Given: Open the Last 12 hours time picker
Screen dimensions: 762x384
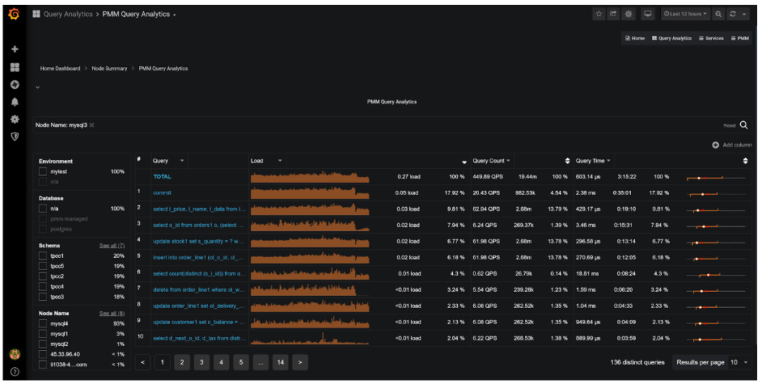Looking at the screenshot, I should click(x=685, y=14).
